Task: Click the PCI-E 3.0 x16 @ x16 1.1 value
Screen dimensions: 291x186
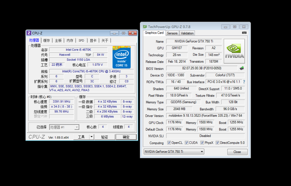Action: (x=224, y=82)
